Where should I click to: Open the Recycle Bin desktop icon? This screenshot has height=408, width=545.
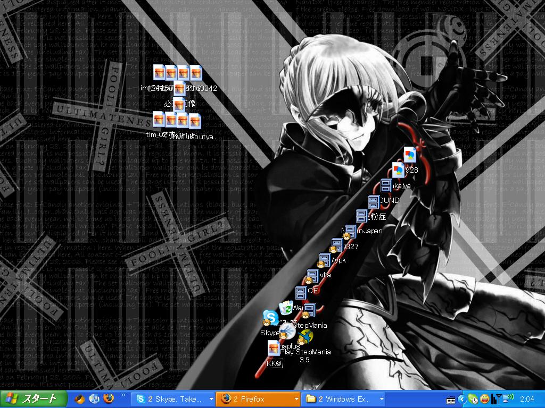tap(286, 308)
